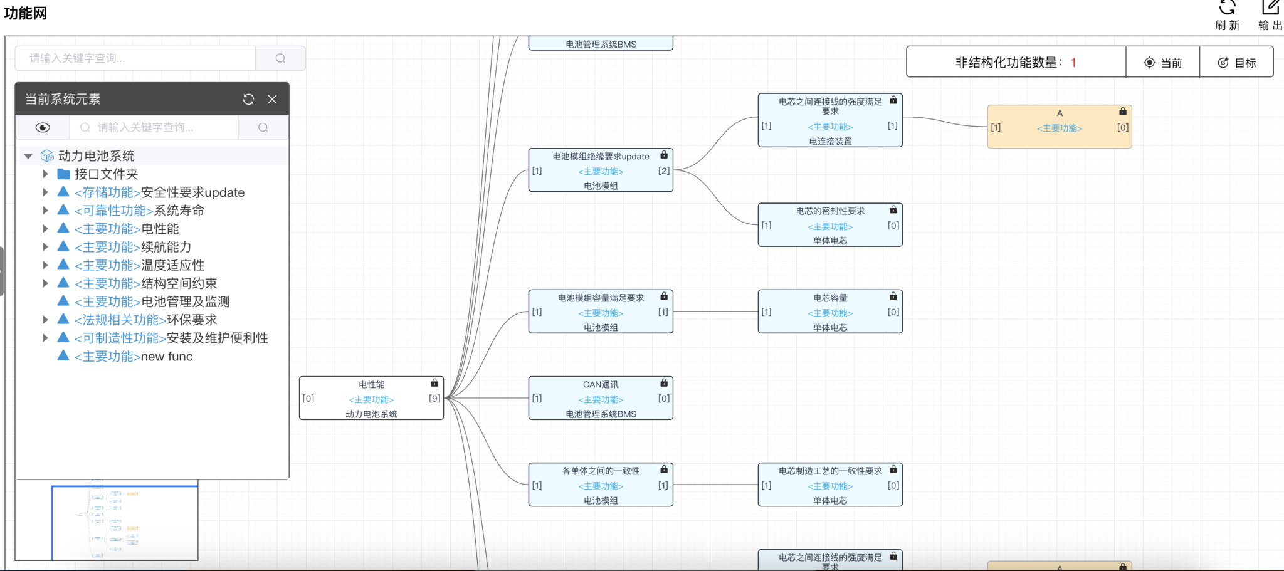Click the top keyword search field

135,58
